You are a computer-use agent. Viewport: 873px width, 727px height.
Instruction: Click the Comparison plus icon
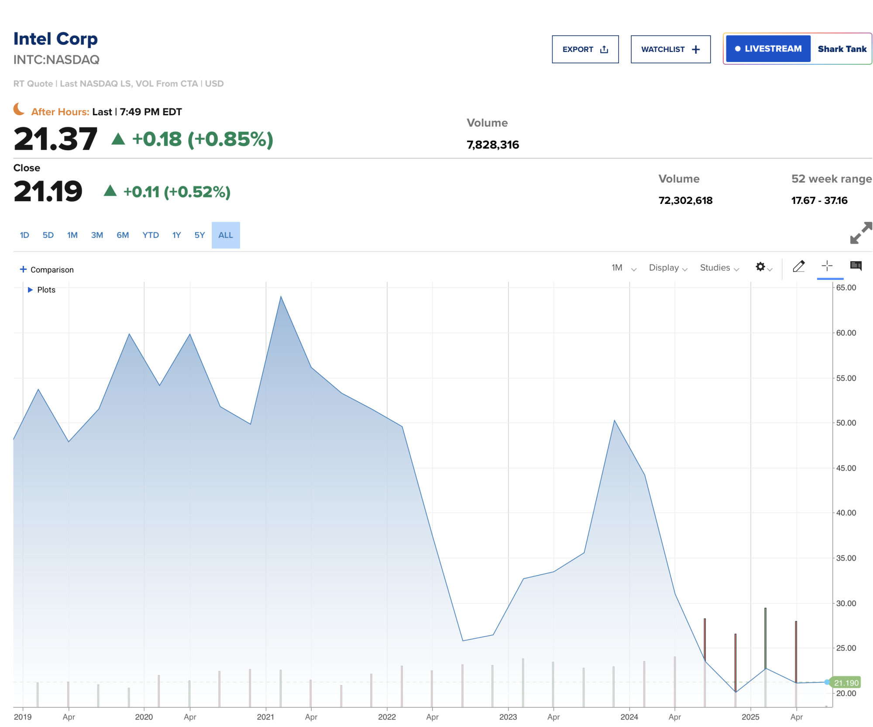[23, 269]
